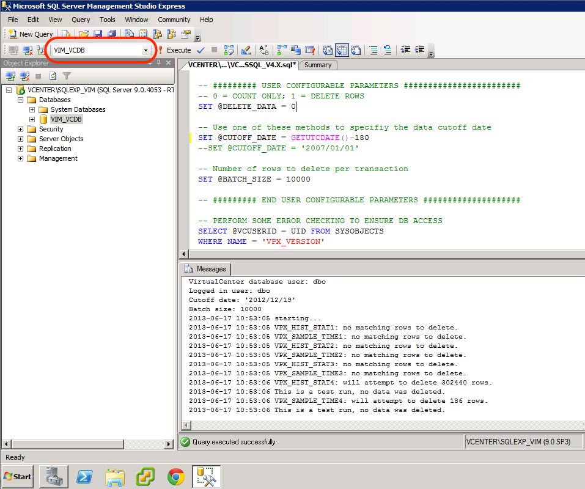Screen dimensions: 585x489
Task: Select VIM_VCDB in the Object Explorer tree
Action: tap(66, 119)
